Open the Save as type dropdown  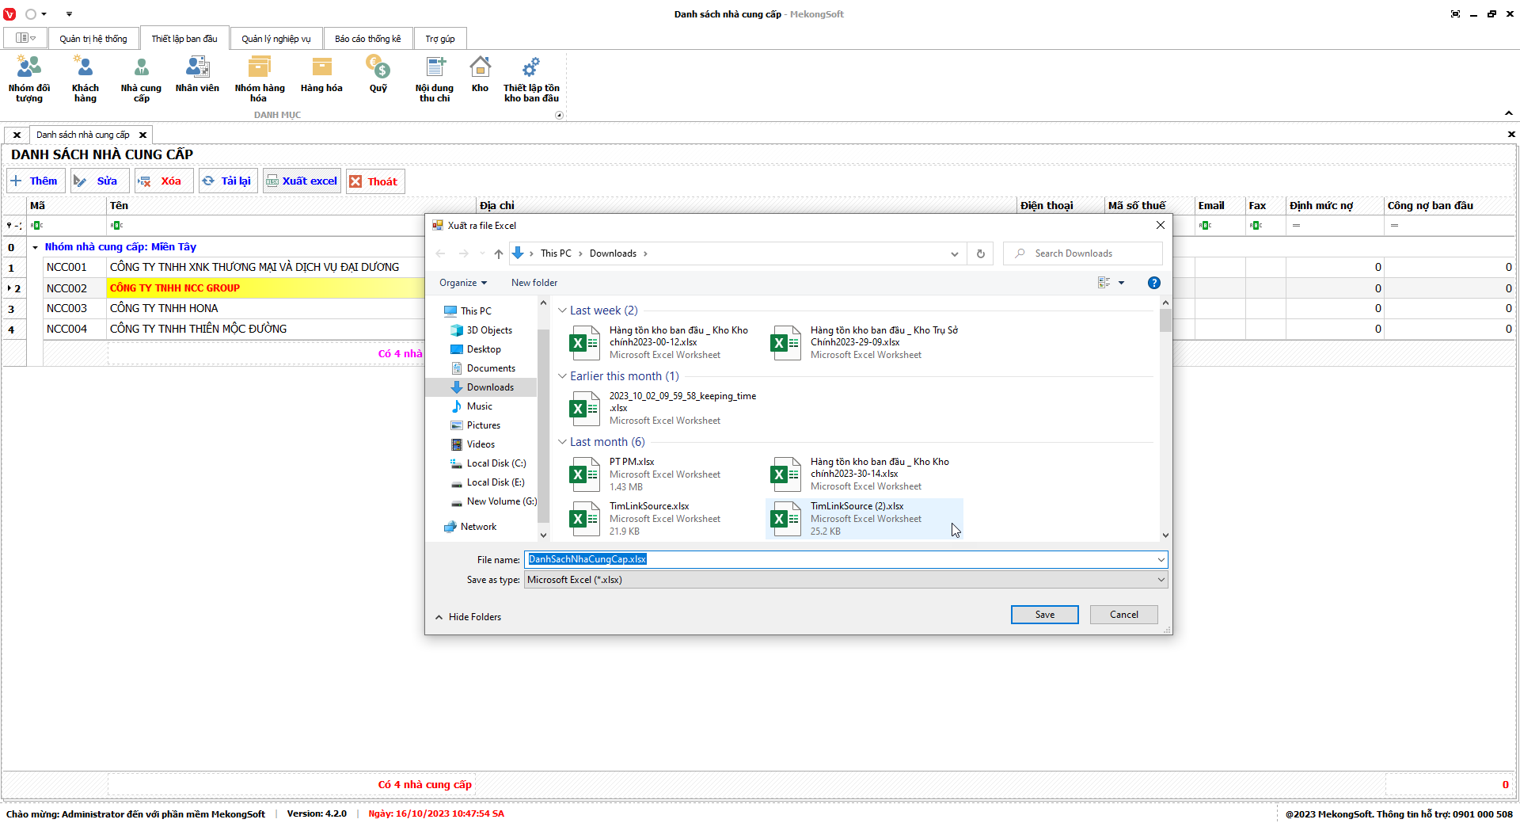[845, 580]
